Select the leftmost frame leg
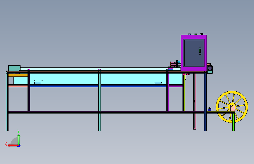This screenshot has width=254, height=164. click(x=7, y=101)
